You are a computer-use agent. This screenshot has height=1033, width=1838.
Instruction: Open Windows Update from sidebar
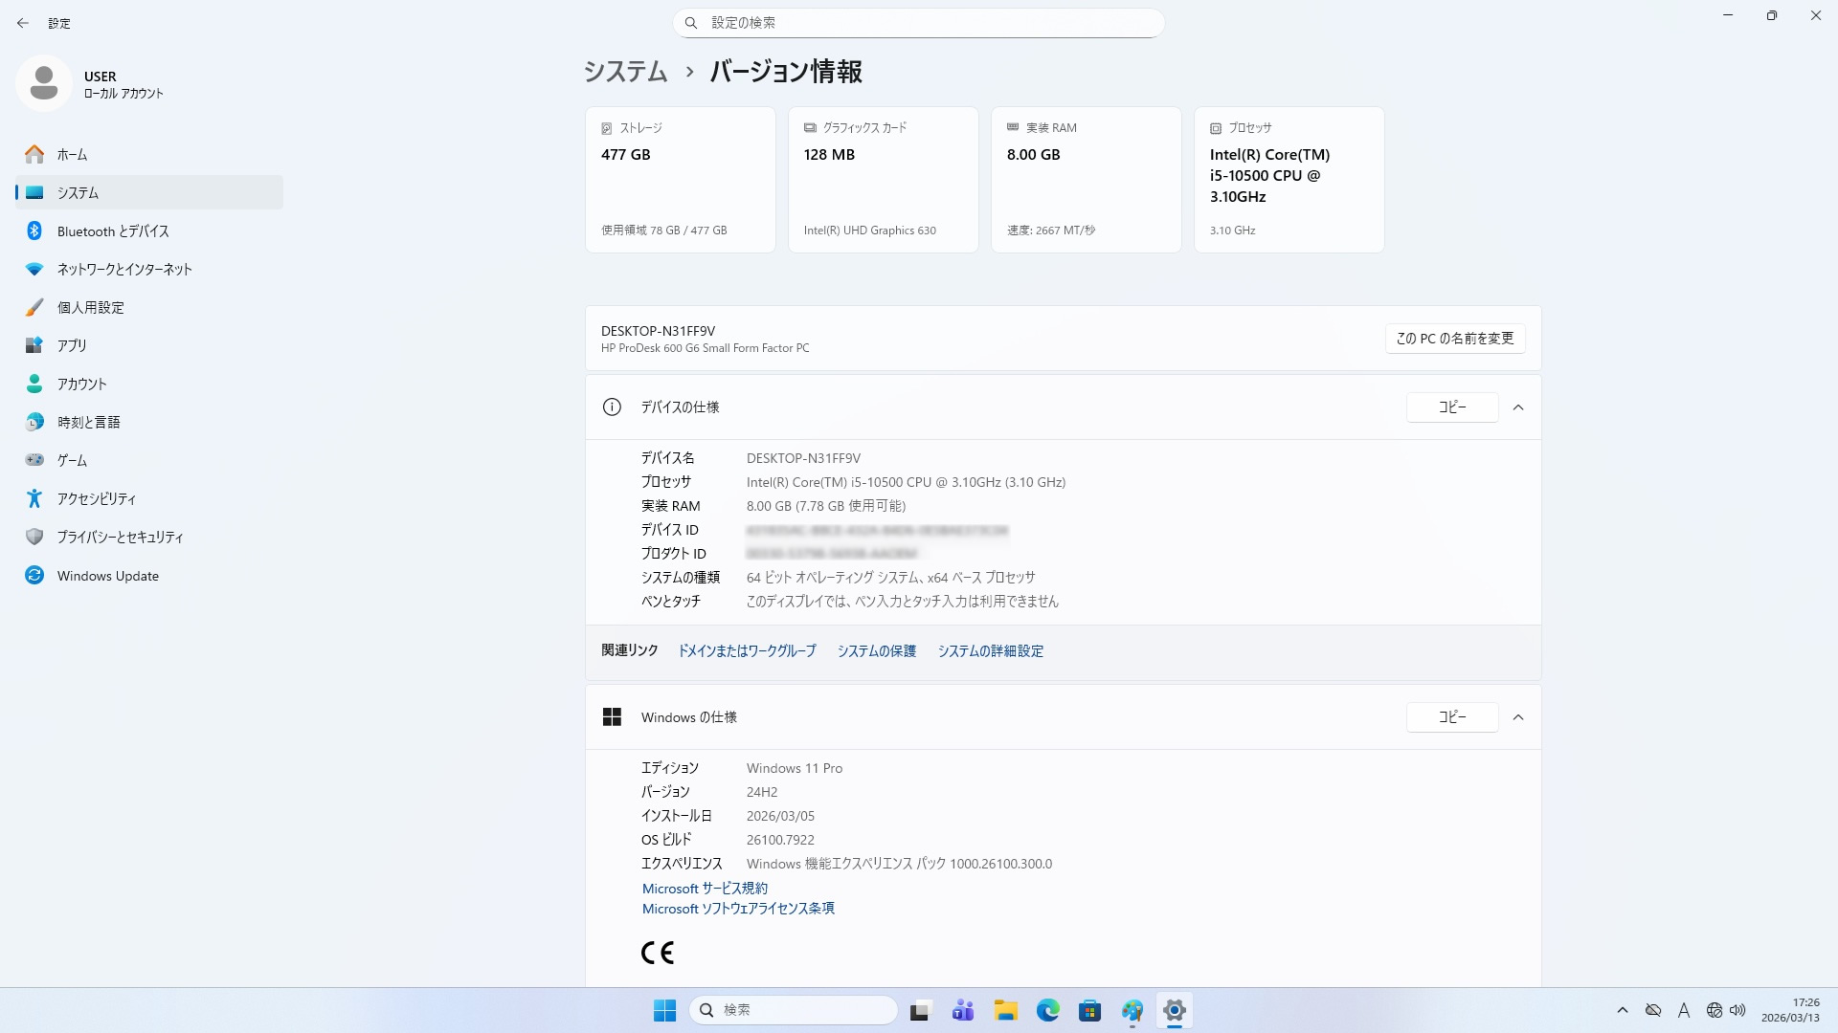[x=107, y=576]
